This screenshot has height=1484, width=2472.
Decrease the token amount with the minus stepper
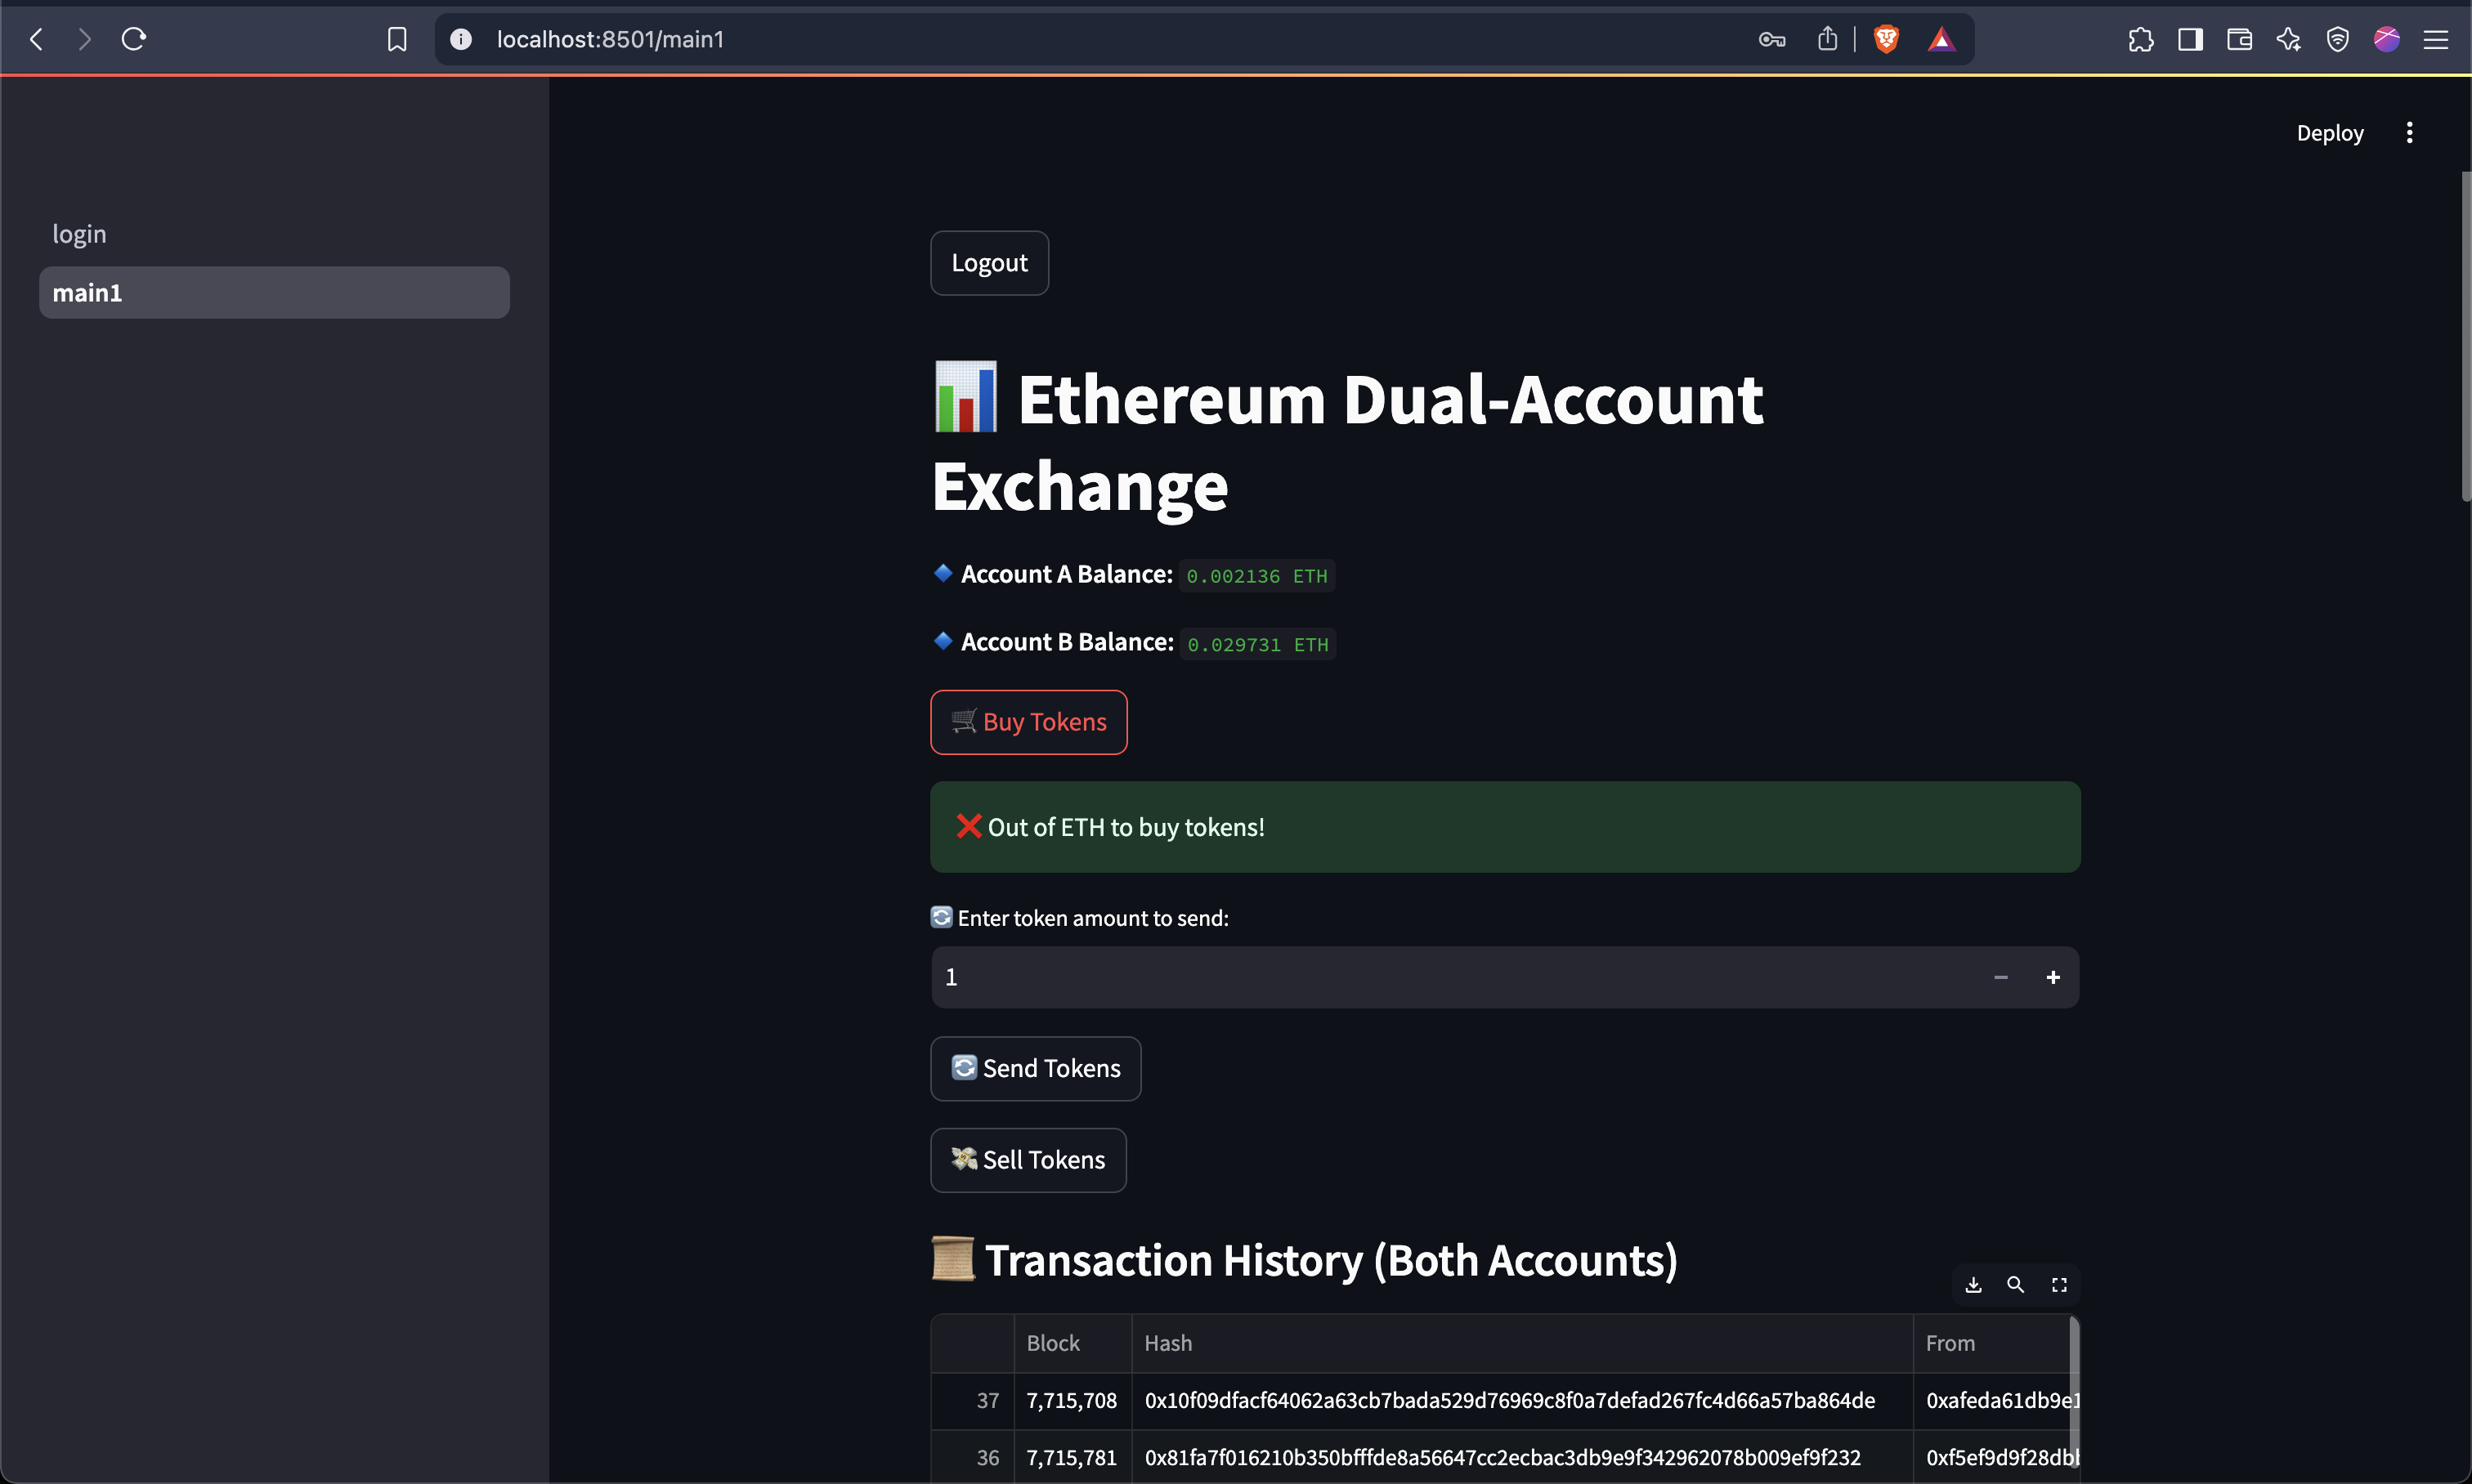pos(2000,977)
